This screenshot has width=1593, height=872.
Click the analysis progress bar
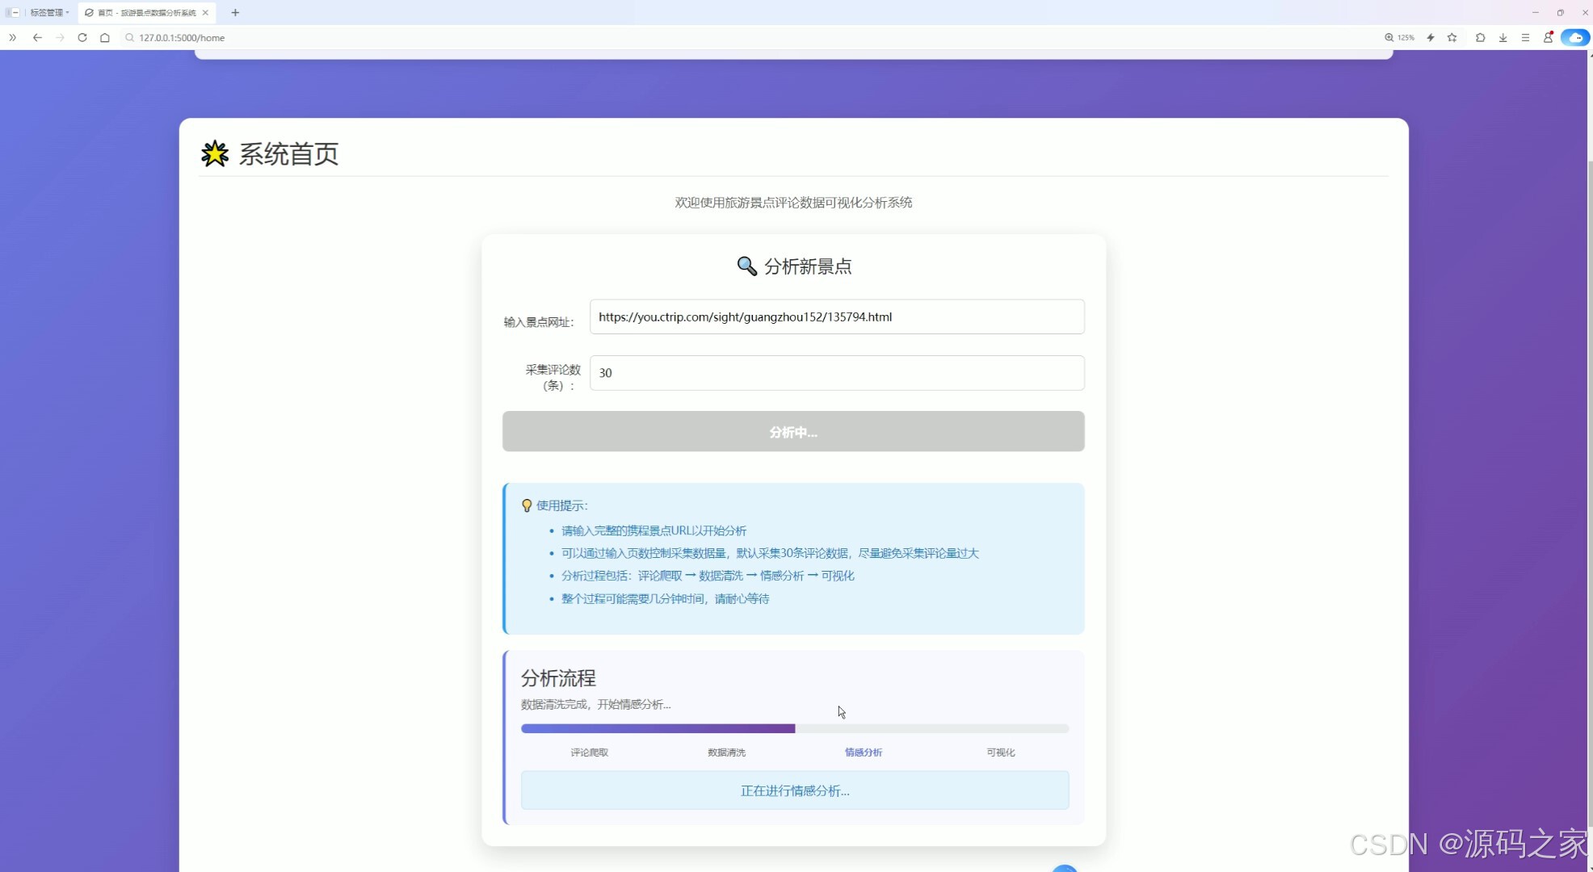click(x=793, y=728)
